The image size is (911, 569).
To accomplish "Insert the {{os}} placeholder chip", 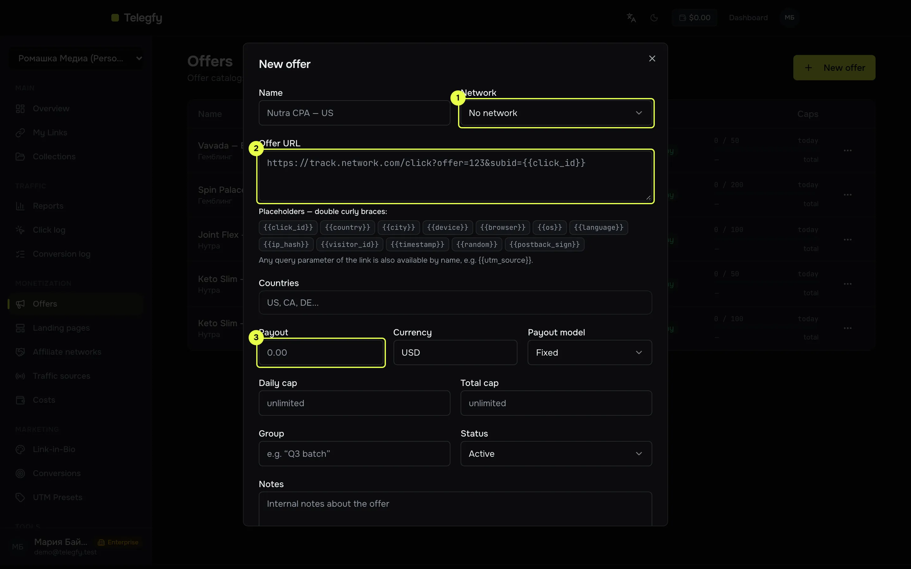I will point(550,227).
